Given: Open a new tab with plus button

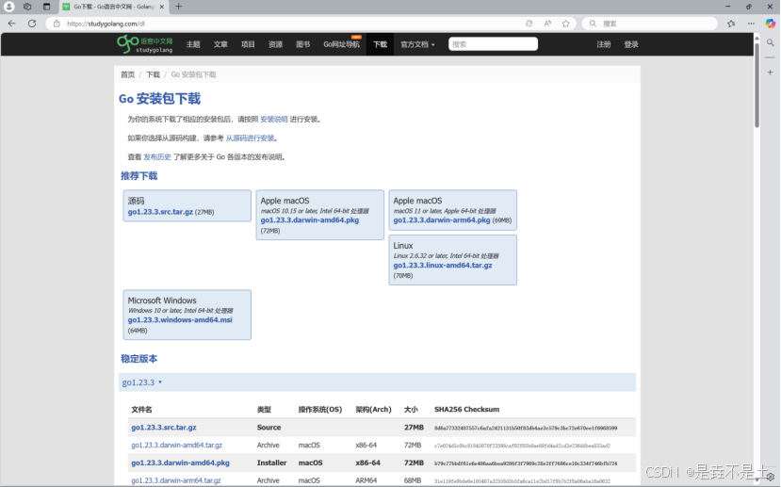Looking at the screenshot, I should (x=178, y=7).
